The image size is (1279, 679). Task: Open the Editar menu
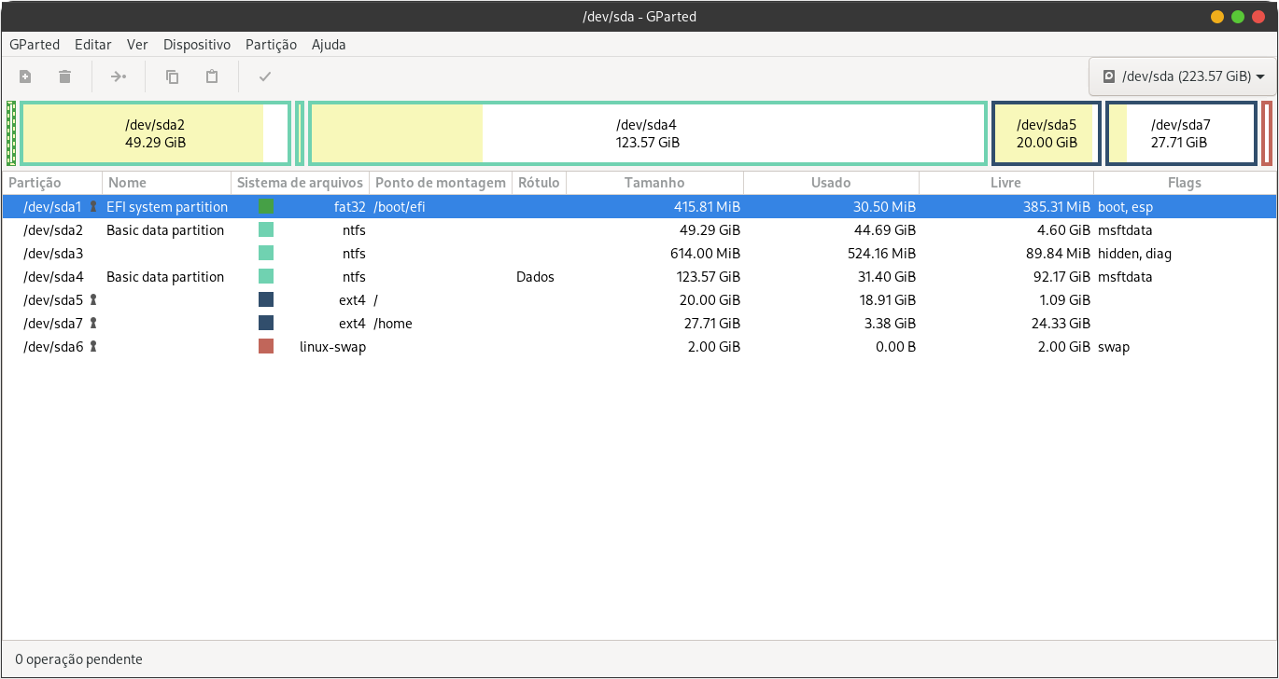[x=93, y=44]
